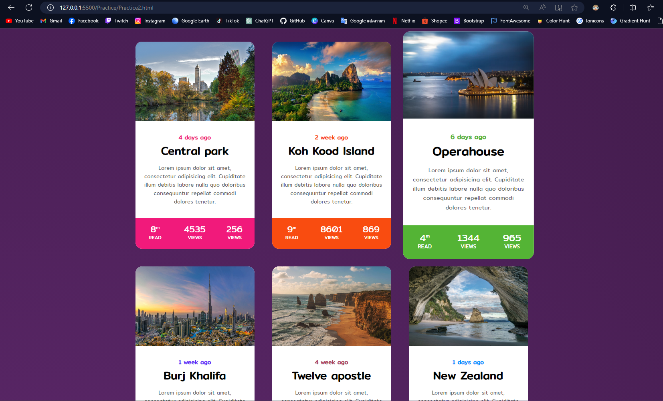Open the Gradient Hunt bookmark
The image size is (663, 401).
click(x=630, y=21)
